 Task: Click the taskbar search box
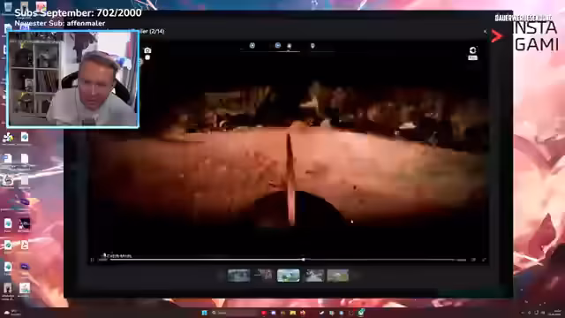coord(234,313)
